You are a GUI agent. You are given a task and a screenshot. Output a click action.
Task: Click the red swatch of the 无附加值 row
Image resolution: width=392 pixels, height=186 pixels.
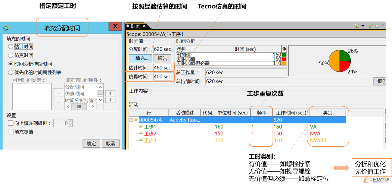(284, 59)
